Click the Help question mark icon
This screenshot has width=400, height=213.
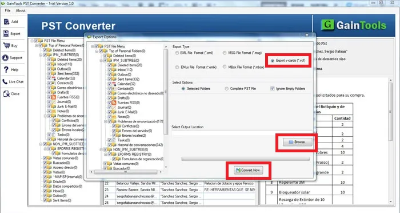click(6, 69)
